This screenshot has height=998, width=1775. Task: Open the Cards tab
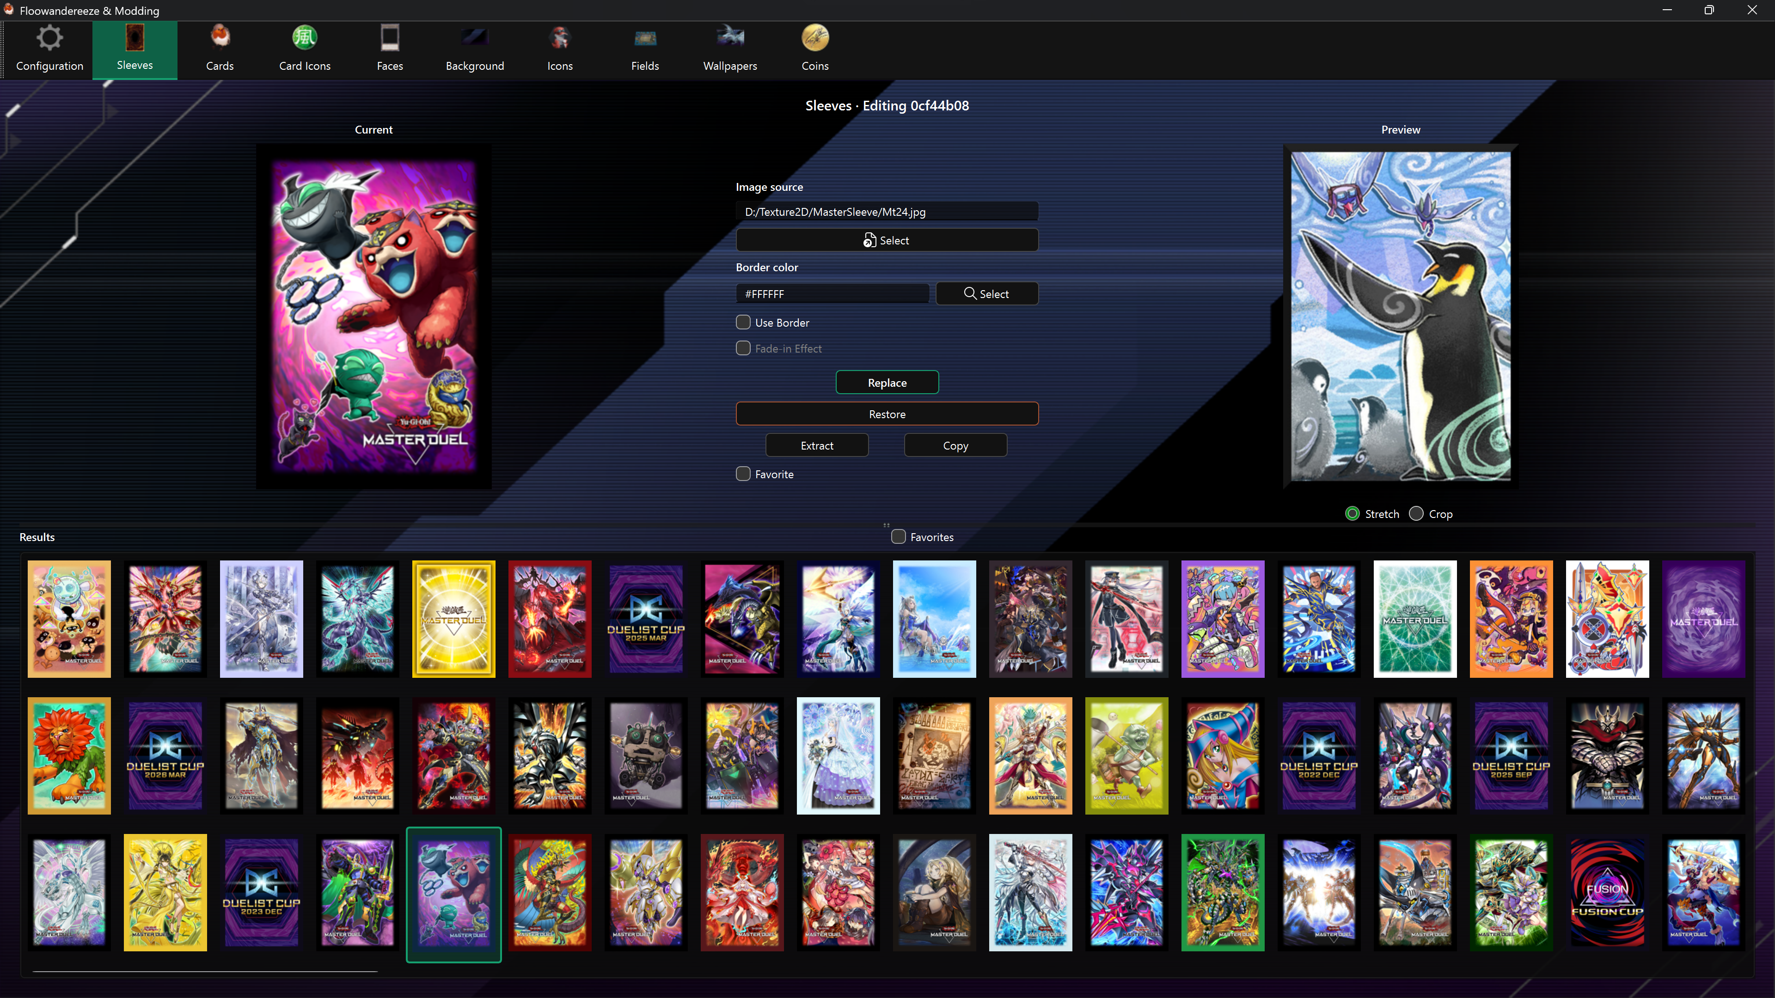point(220,49)
